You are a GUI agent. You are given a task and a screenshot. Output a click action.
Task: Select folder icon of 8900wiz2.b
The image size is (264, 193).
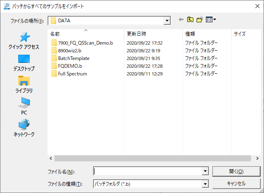coord(54,51)
